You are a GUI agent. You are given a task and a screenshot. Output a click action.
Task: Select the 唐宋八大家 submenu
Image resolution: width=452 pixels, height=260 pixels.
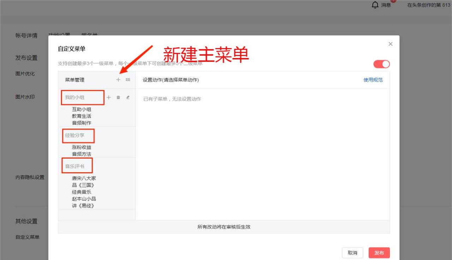coord(84,178)
